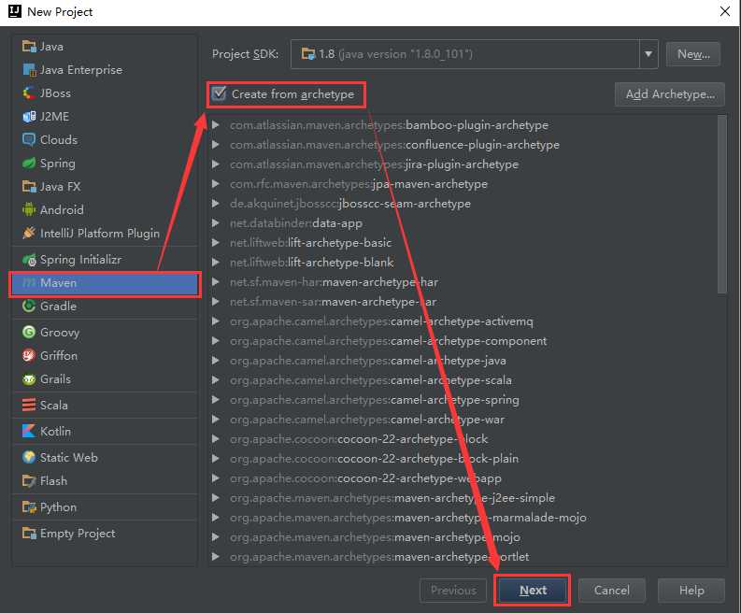Pick the JBoss icon in sidebar
Viewport: 741px width, 613px height.
[x=29, y=93]
